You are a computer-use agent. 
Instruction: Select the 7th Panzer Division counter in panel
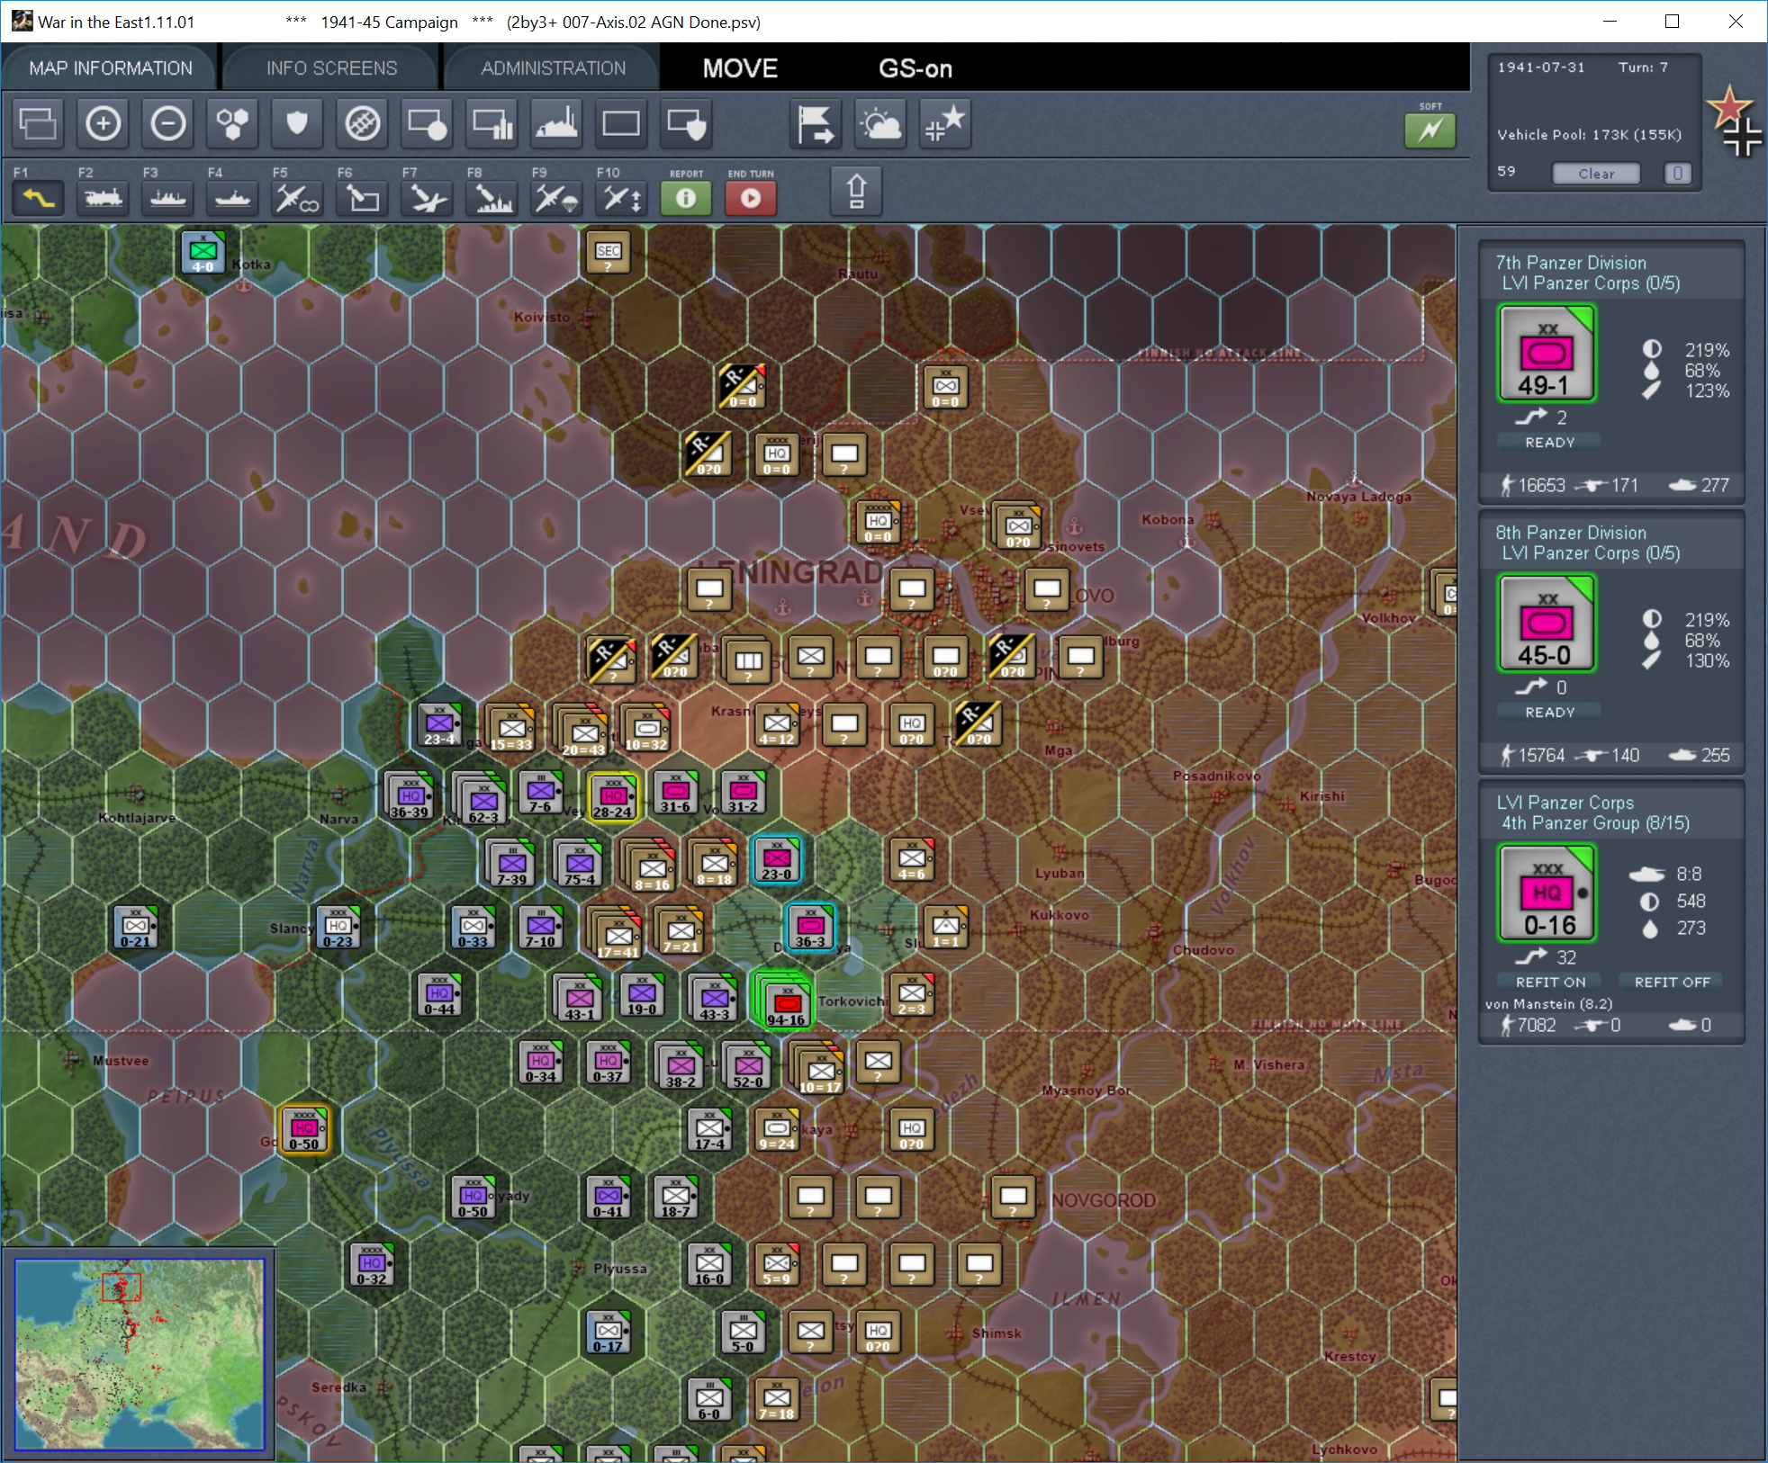[x=1547, y=354]
